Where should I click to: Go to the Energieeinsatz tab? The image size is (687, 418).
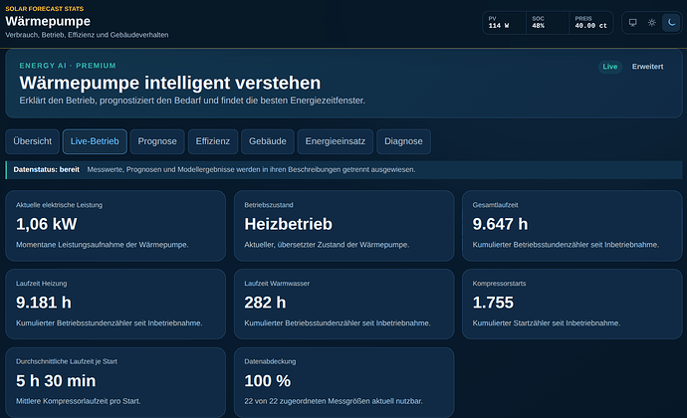[x=336, y=141]
